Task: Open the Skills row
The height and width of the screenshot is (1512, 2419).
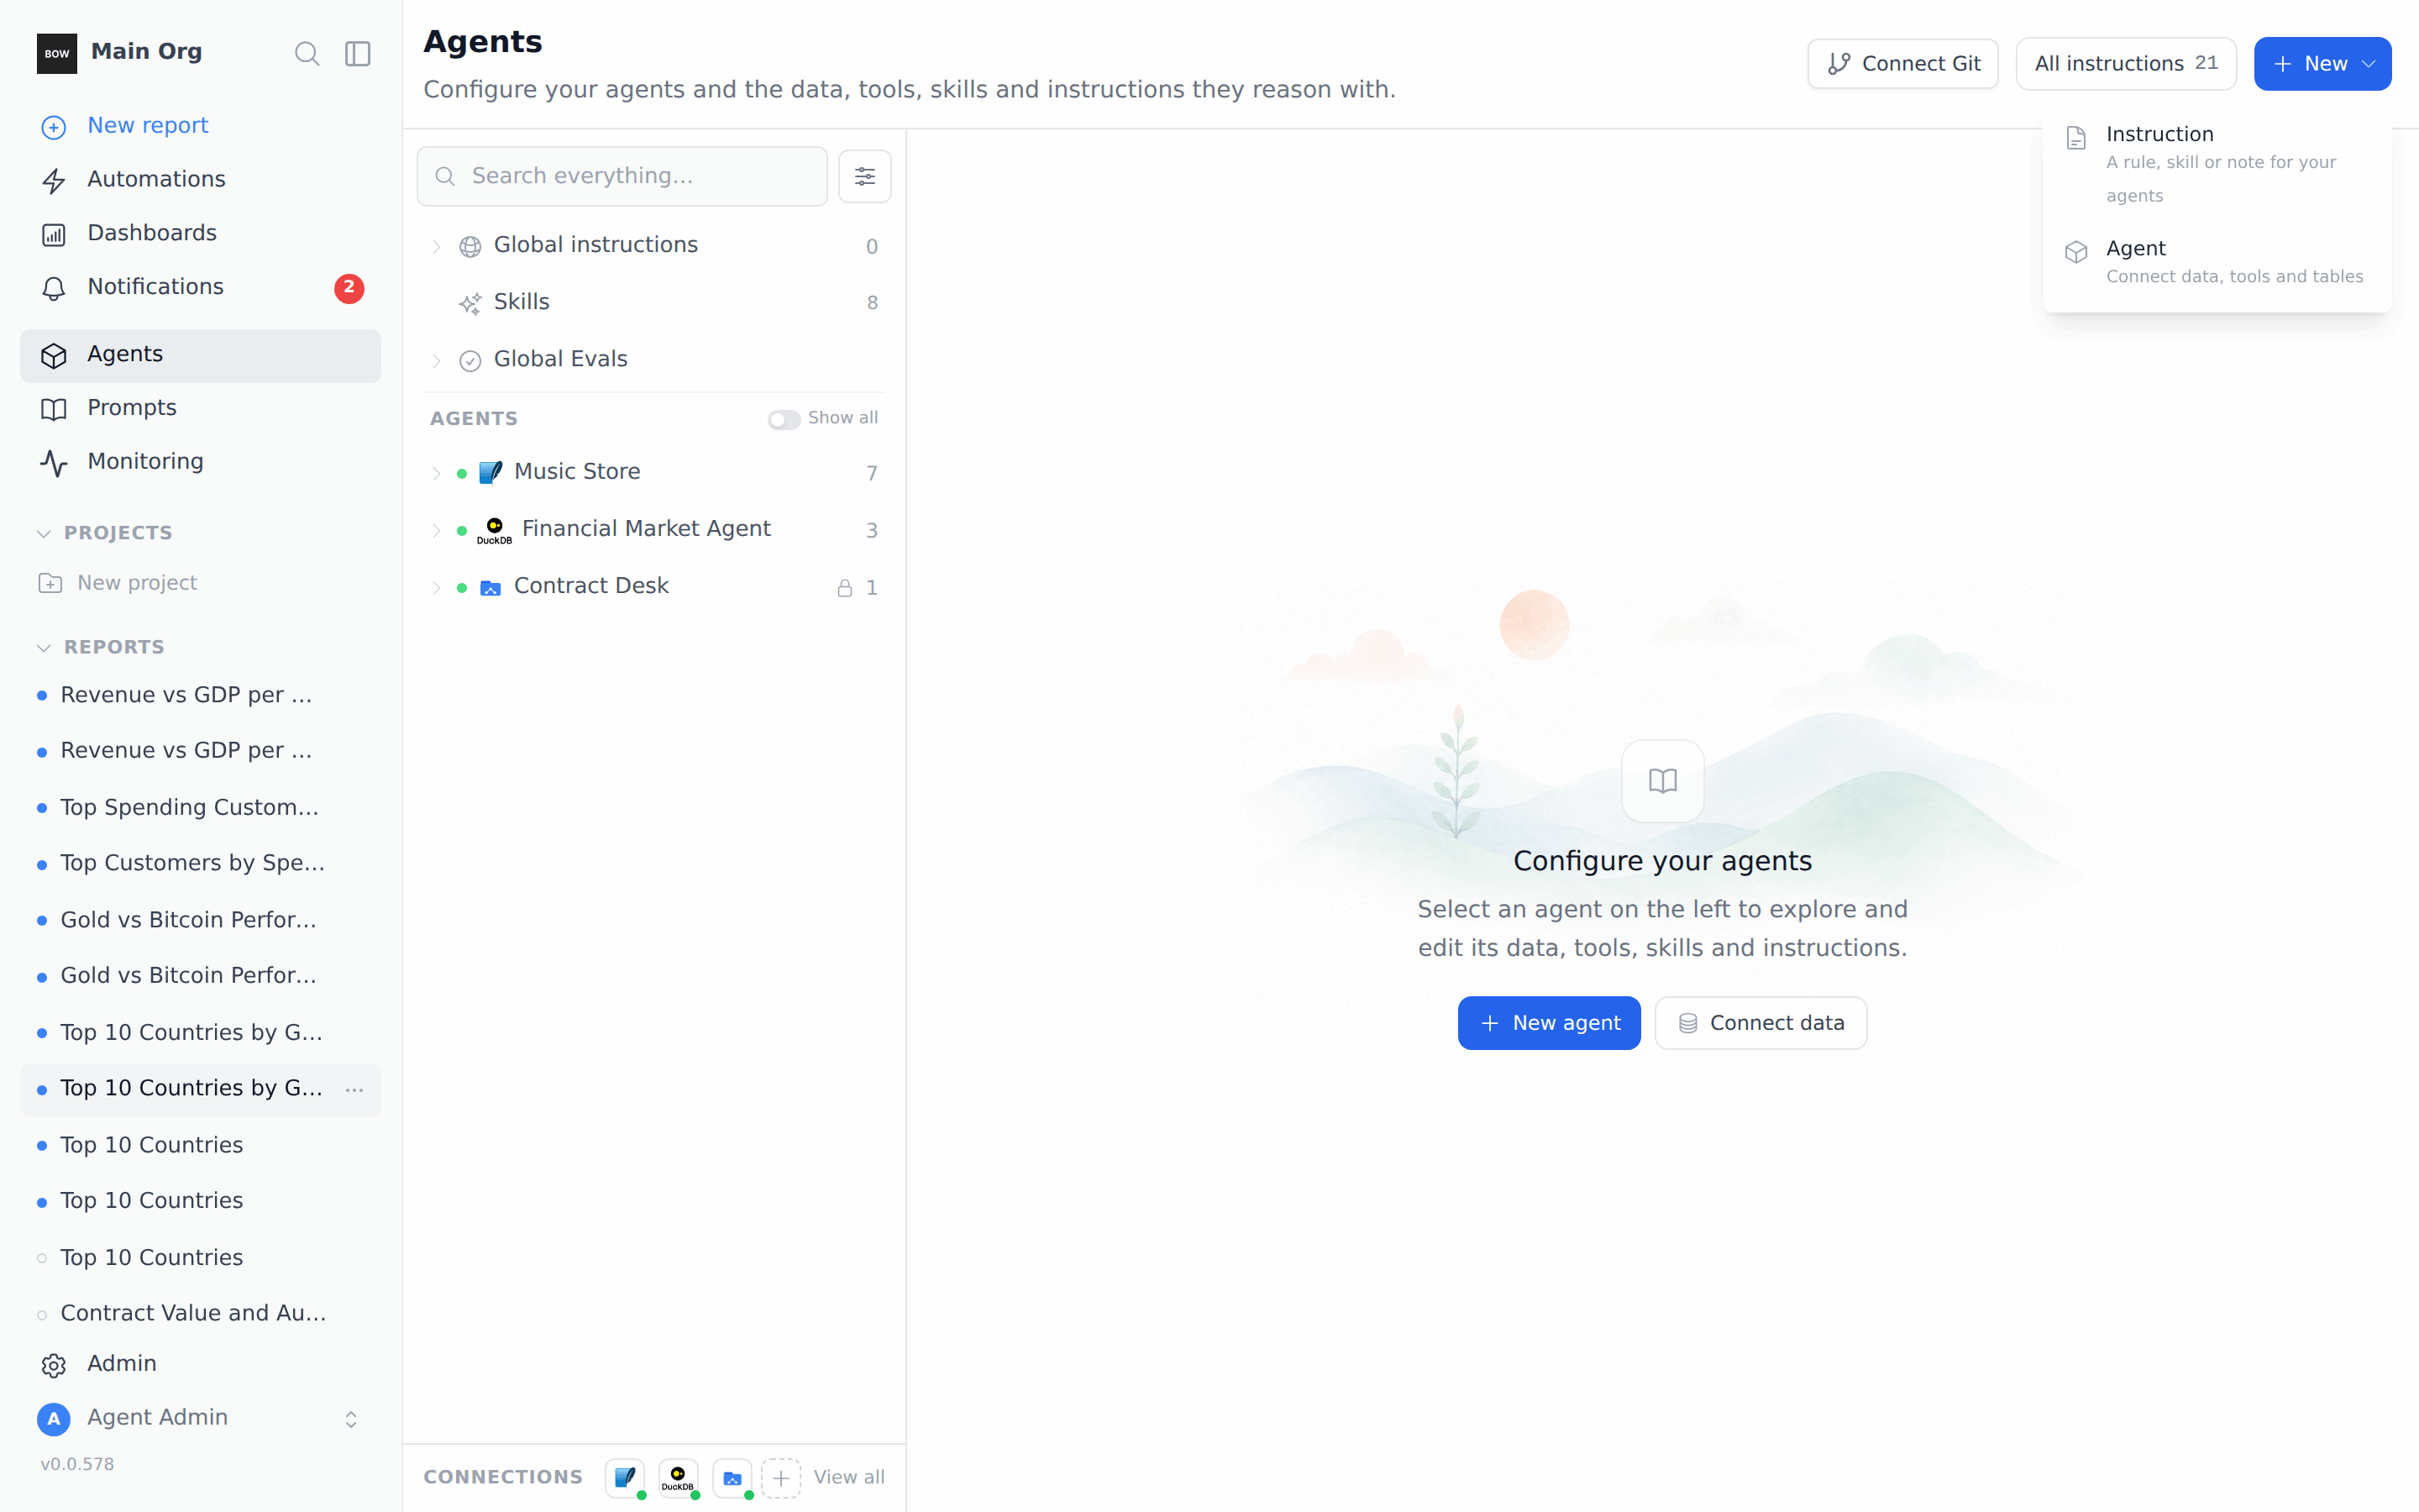Action: (x=655, y=302)
